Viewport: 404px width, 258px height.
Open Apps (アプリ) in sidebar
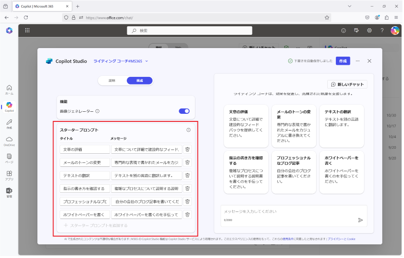click(x=9, y=176)
